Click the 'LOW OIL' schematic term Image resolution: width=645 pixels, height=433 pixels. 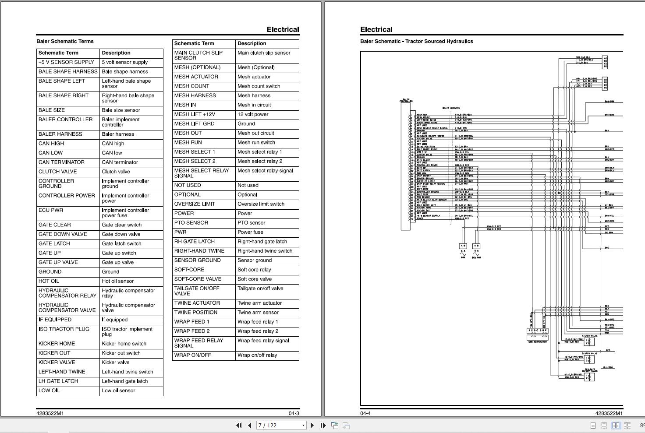coord(49,391)
